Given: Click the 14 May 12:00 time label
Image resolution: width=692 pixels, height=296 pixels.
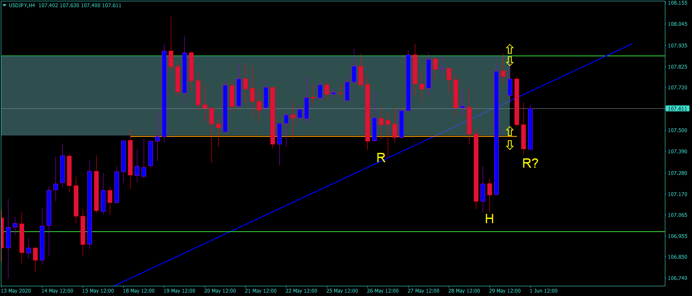Looking at the screenshot, I should [57, 291].
